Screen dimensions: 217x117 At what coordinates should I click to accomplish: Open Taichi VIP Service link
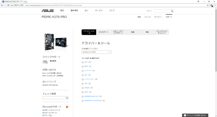point(51,85)
